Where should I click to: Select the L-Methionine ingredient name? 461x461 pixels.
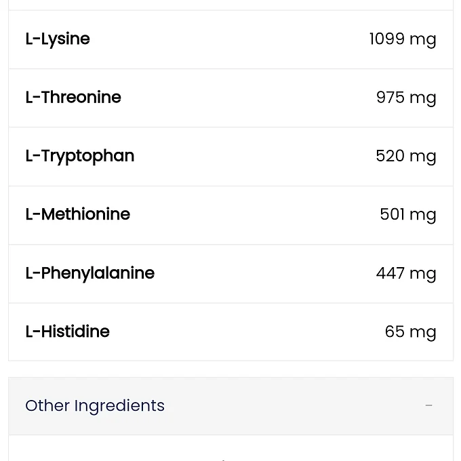78,214
